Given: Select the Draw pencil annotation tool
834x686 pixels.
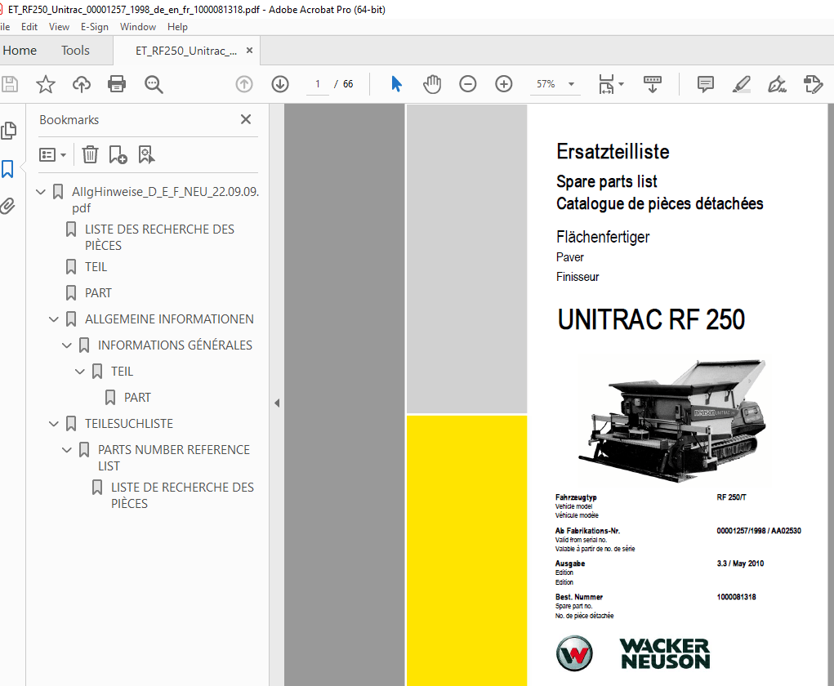Looking at the screenshot, I should point(741,83).
